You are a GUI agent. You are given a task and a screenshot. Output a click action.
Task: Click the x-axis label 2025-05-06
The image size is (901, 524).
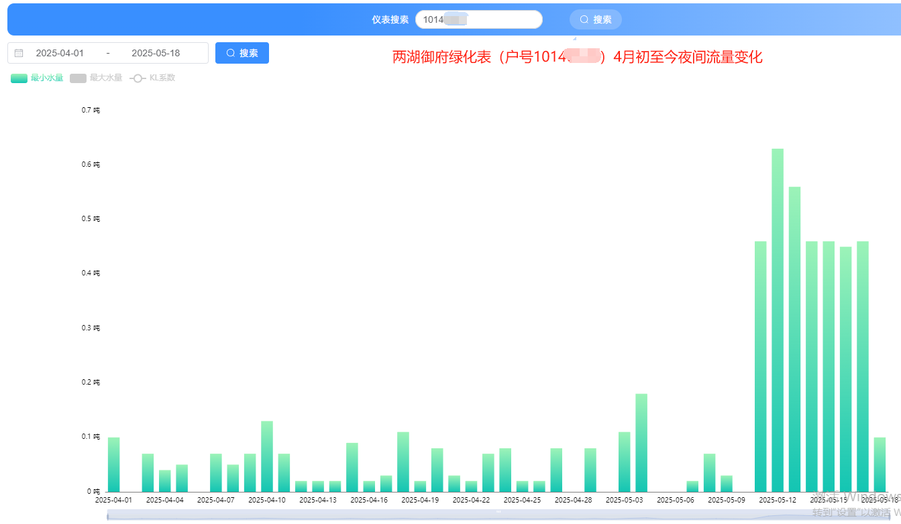676,500
